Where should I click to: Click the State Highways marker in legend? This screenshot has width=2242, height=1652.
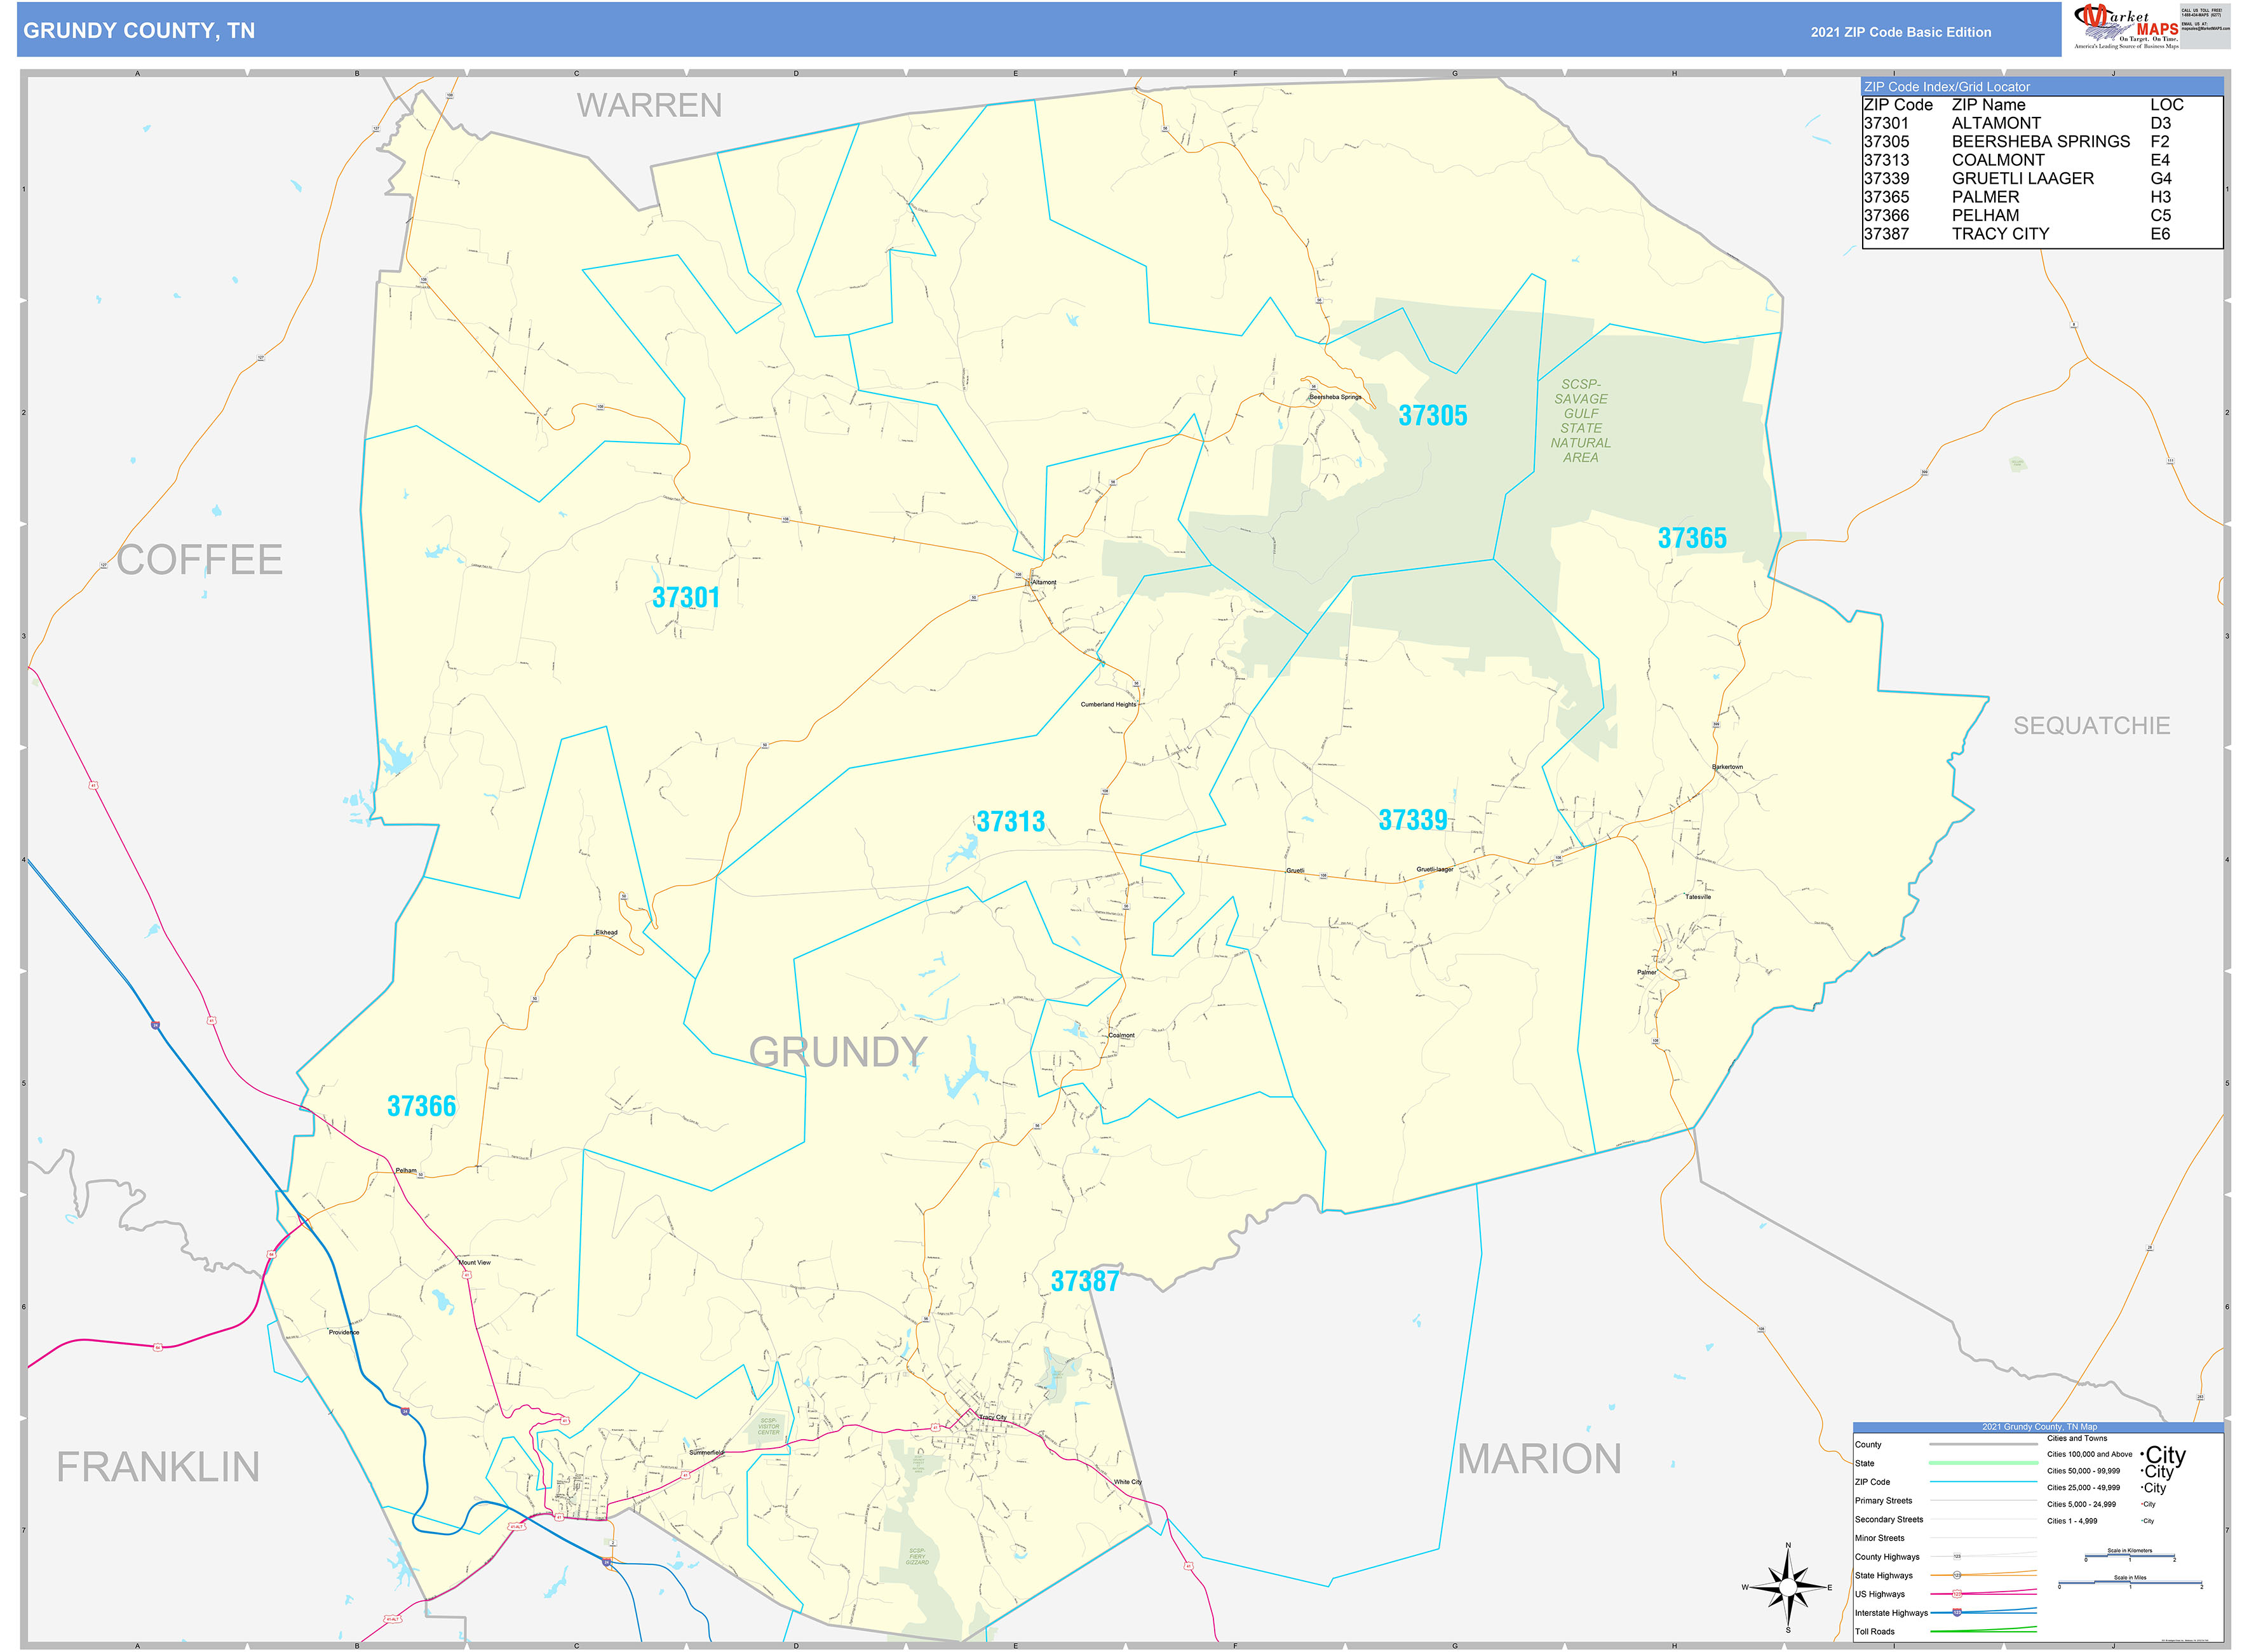(x=1957, y=1575)
